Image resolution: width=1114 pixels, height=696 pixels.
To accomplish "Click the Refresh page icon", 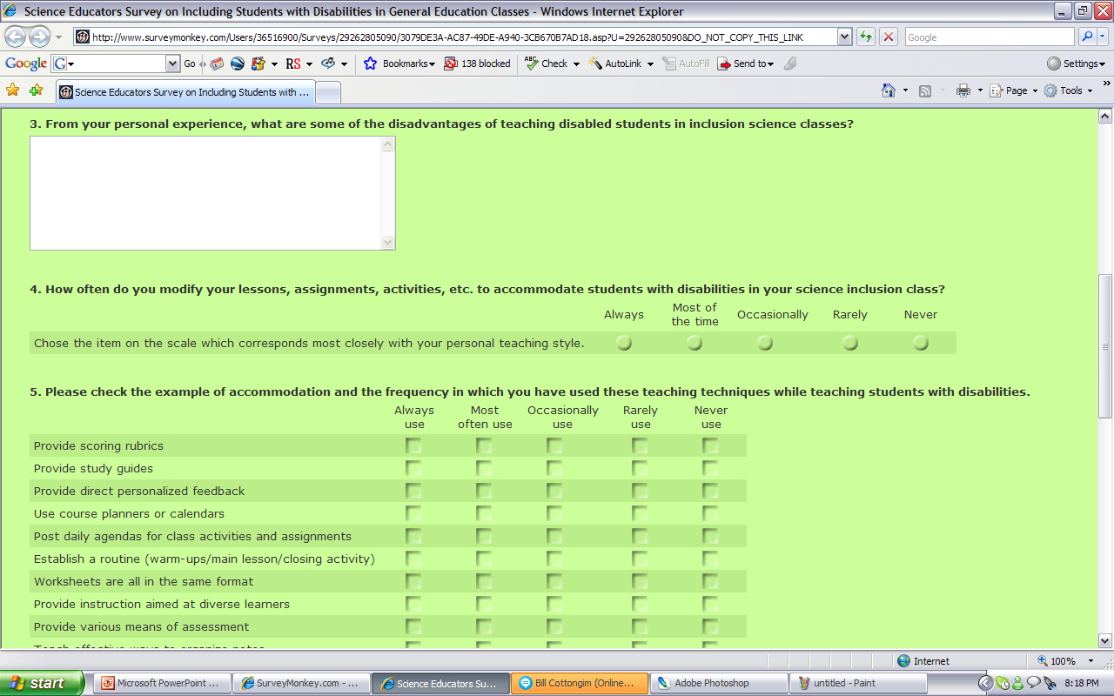I will click(866, 37).
